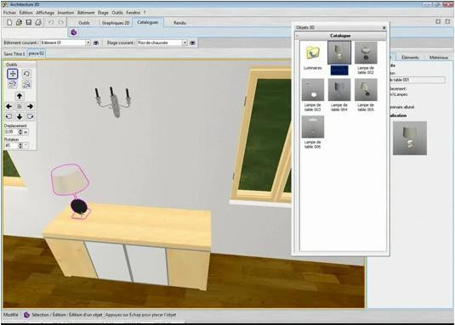Switch to the piece 02 document tab
The height and width of the screenshot is (325, 455).
pyautogui.click(x=37, y=53)
